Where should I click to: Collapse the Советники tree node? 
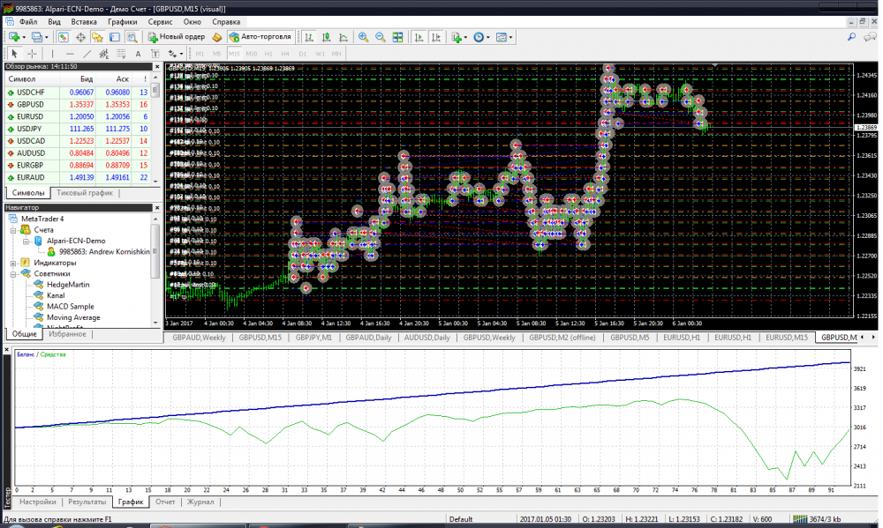[x=13, y=274]
